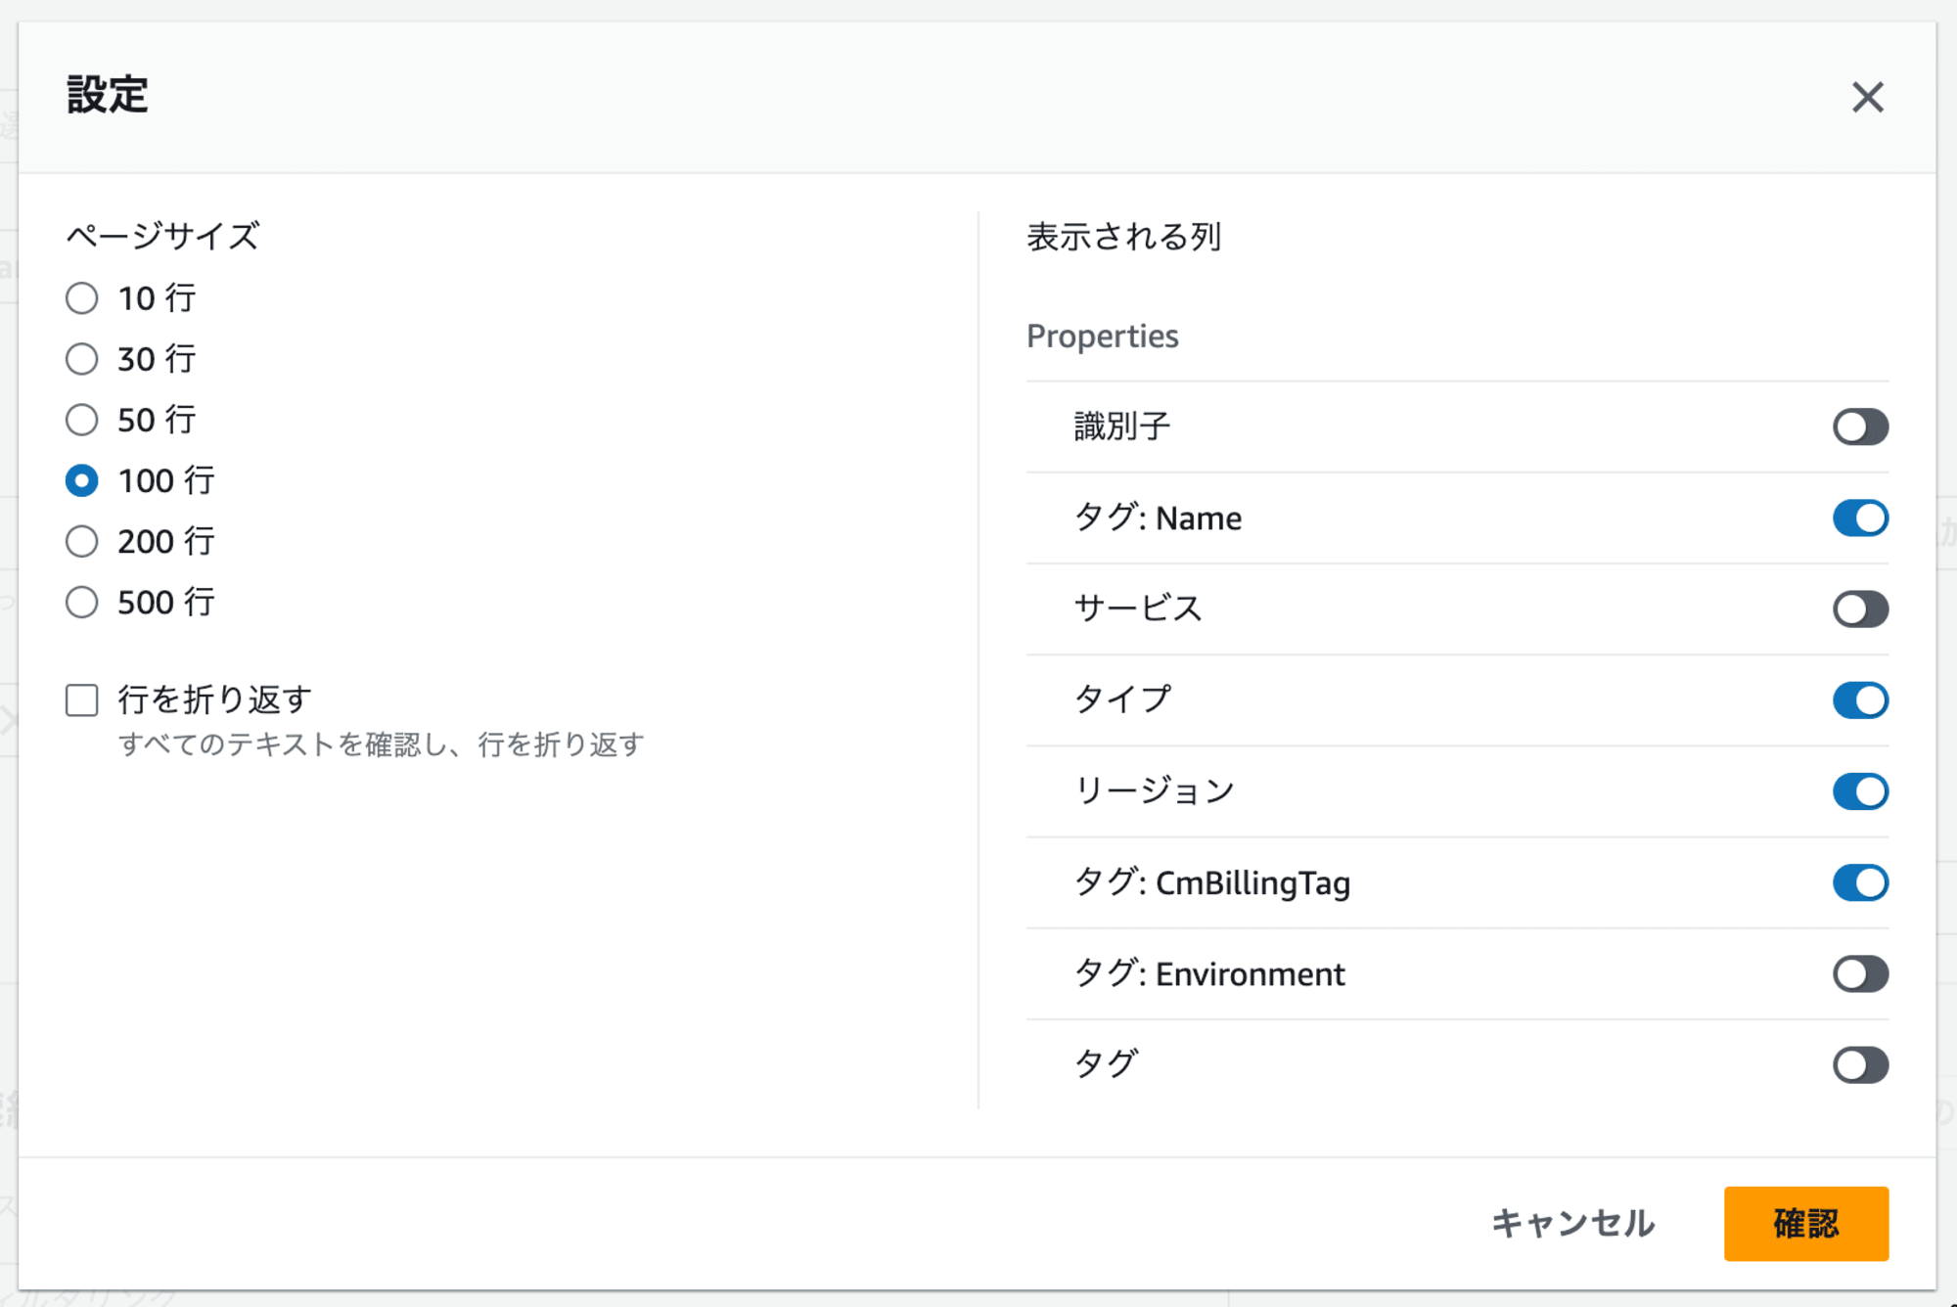The height and width of the screenshot is (1307, 1957).
Task: Click the 100 行 label text
Action: [x=166, y=480]
